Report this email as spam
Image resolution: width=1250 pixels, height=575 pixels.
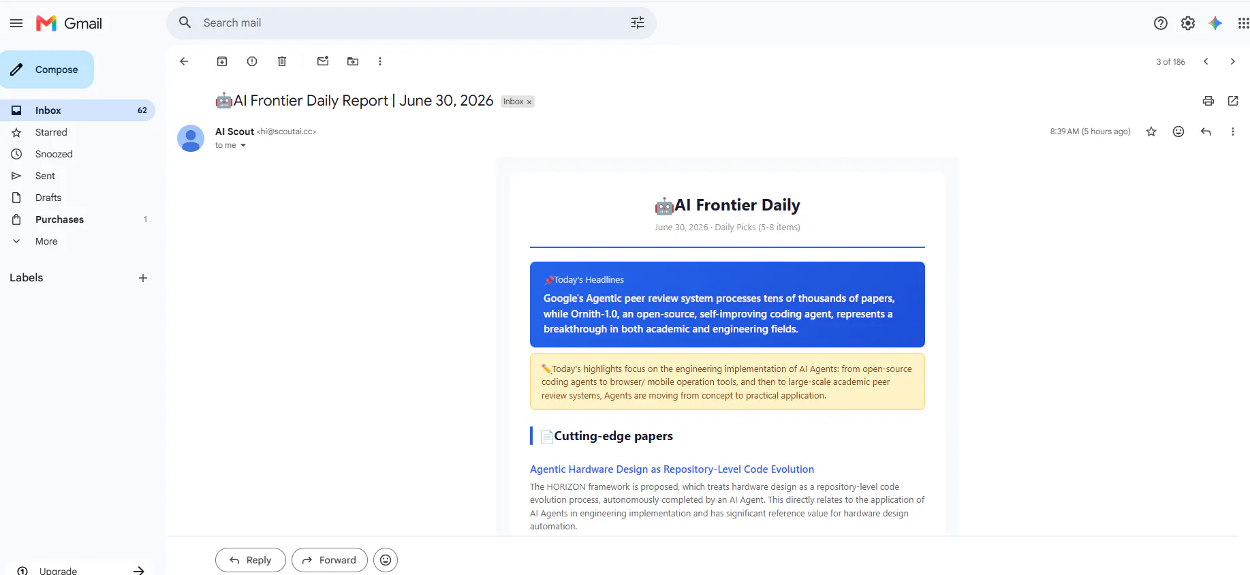[x=252, y=61]
